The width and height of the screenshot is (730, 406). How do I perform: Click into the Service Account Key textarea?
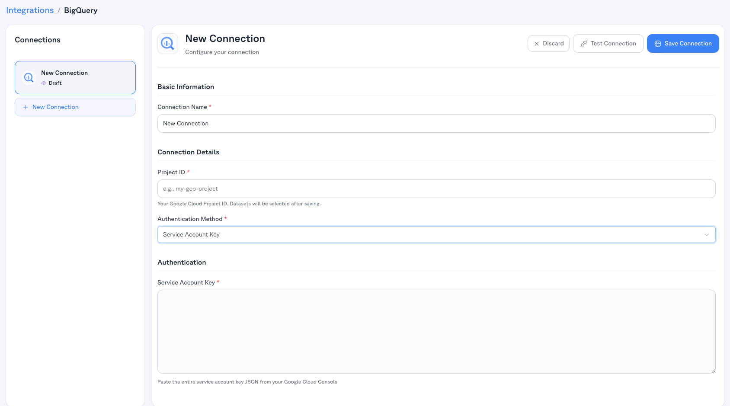(436, 332)
